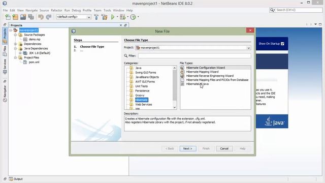Maximize the Projects panel via its window icon
Image resolution: width=325 pixels, height=183 pixels.
pyautogui.click(x=125, y=25)
